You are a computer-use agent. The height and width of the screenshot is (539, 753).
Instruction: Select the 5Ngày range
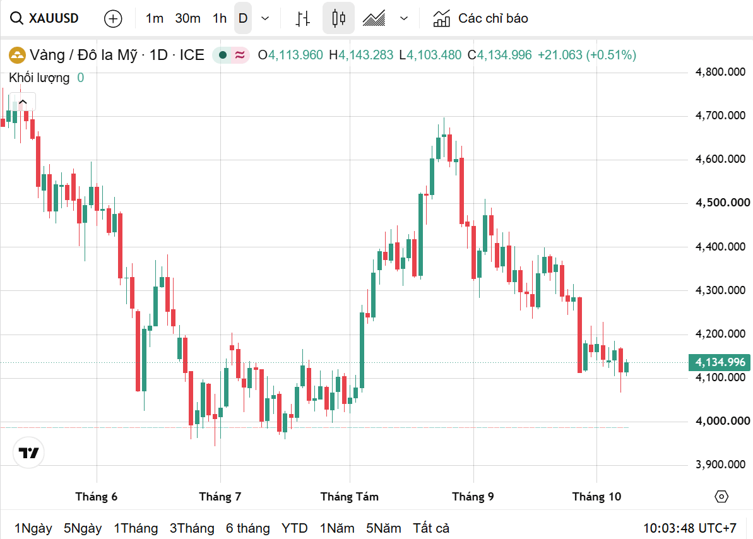[83, 528]
